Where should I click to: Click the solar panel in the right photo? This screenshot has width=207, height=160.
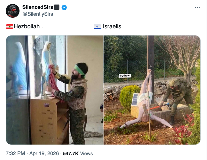pyautogui.click(x=135, y=100)
